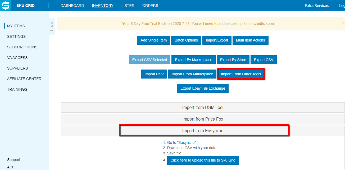Go to VA ACCESS page
Screen dimensions: 345x170
[17, 58]
